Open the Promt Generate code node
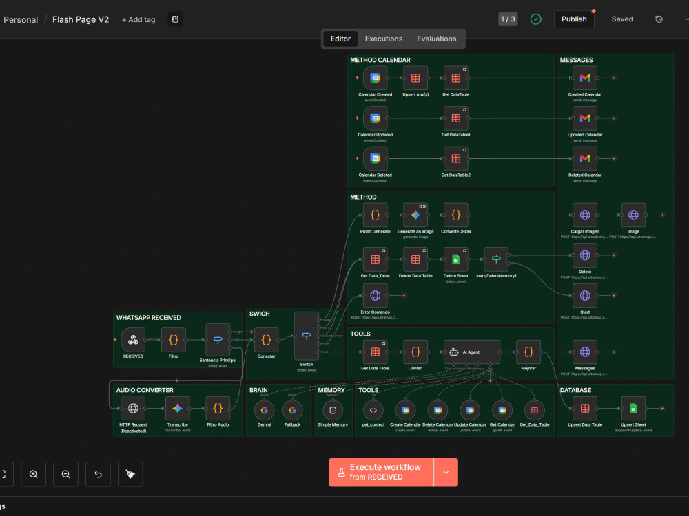Screen dimensions: 689x516 (x=376, y=215)
